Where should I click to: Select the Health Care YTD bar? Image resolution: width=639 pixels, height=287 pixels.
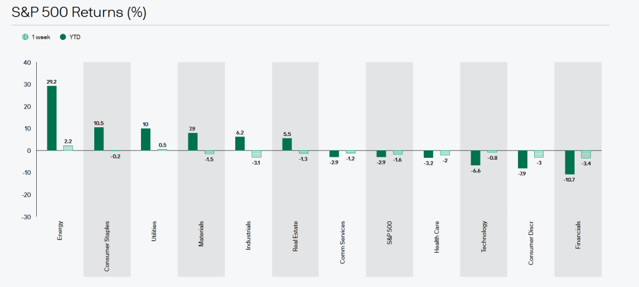click(428, 154)
